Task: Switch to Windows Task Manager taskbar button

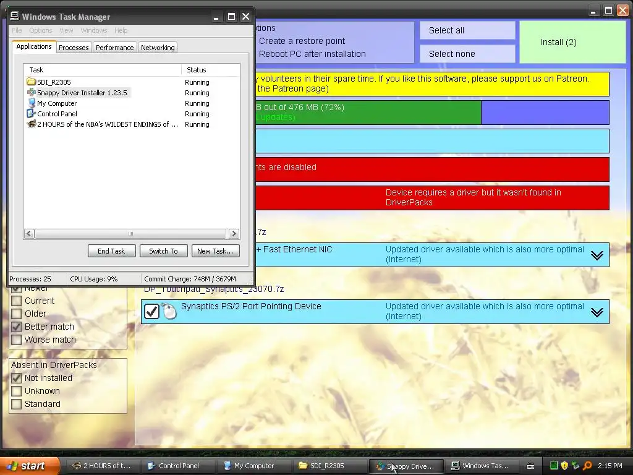Action: click(481, 466)
